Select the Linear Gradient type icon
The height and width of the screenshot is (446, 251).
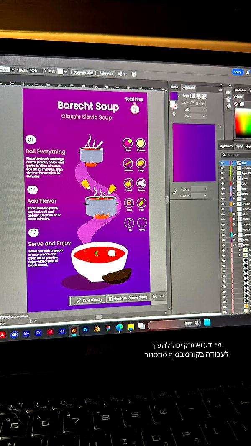pos(193,96)
